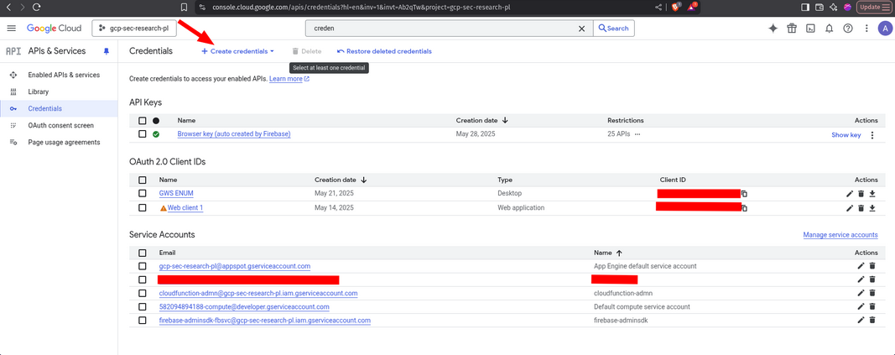Screen dimensions: 895x355
Task: Check the Browser key row checkbox
Action: pyautogui.click(x=143, y=134)
